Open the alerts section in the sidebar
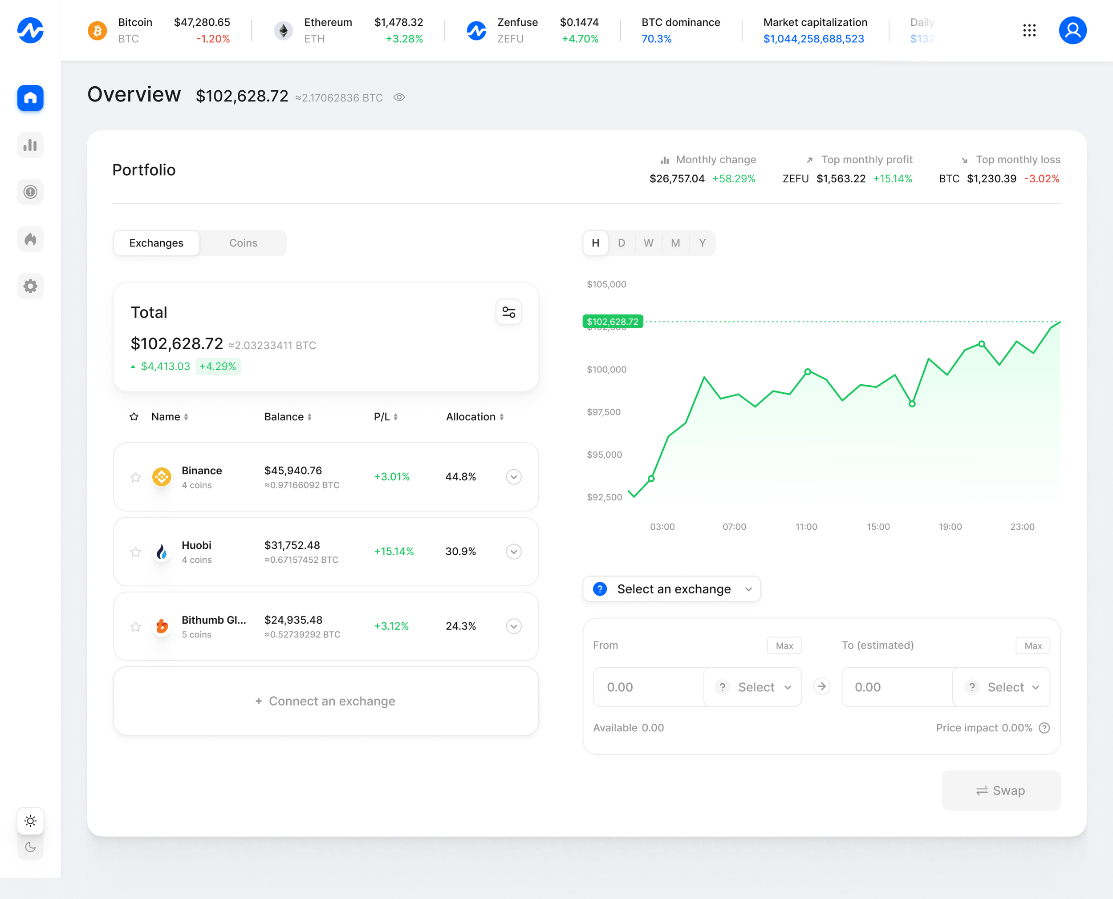Viewport: 1113px width, 899px height. click(30, 192)
